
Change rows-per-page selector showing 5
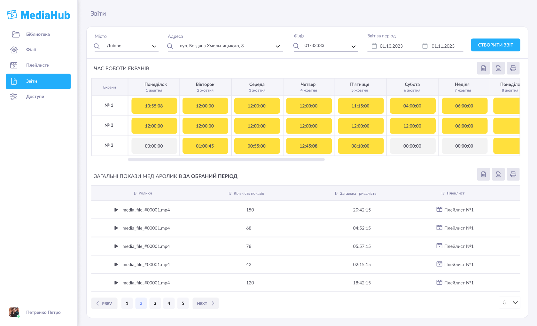510,302
